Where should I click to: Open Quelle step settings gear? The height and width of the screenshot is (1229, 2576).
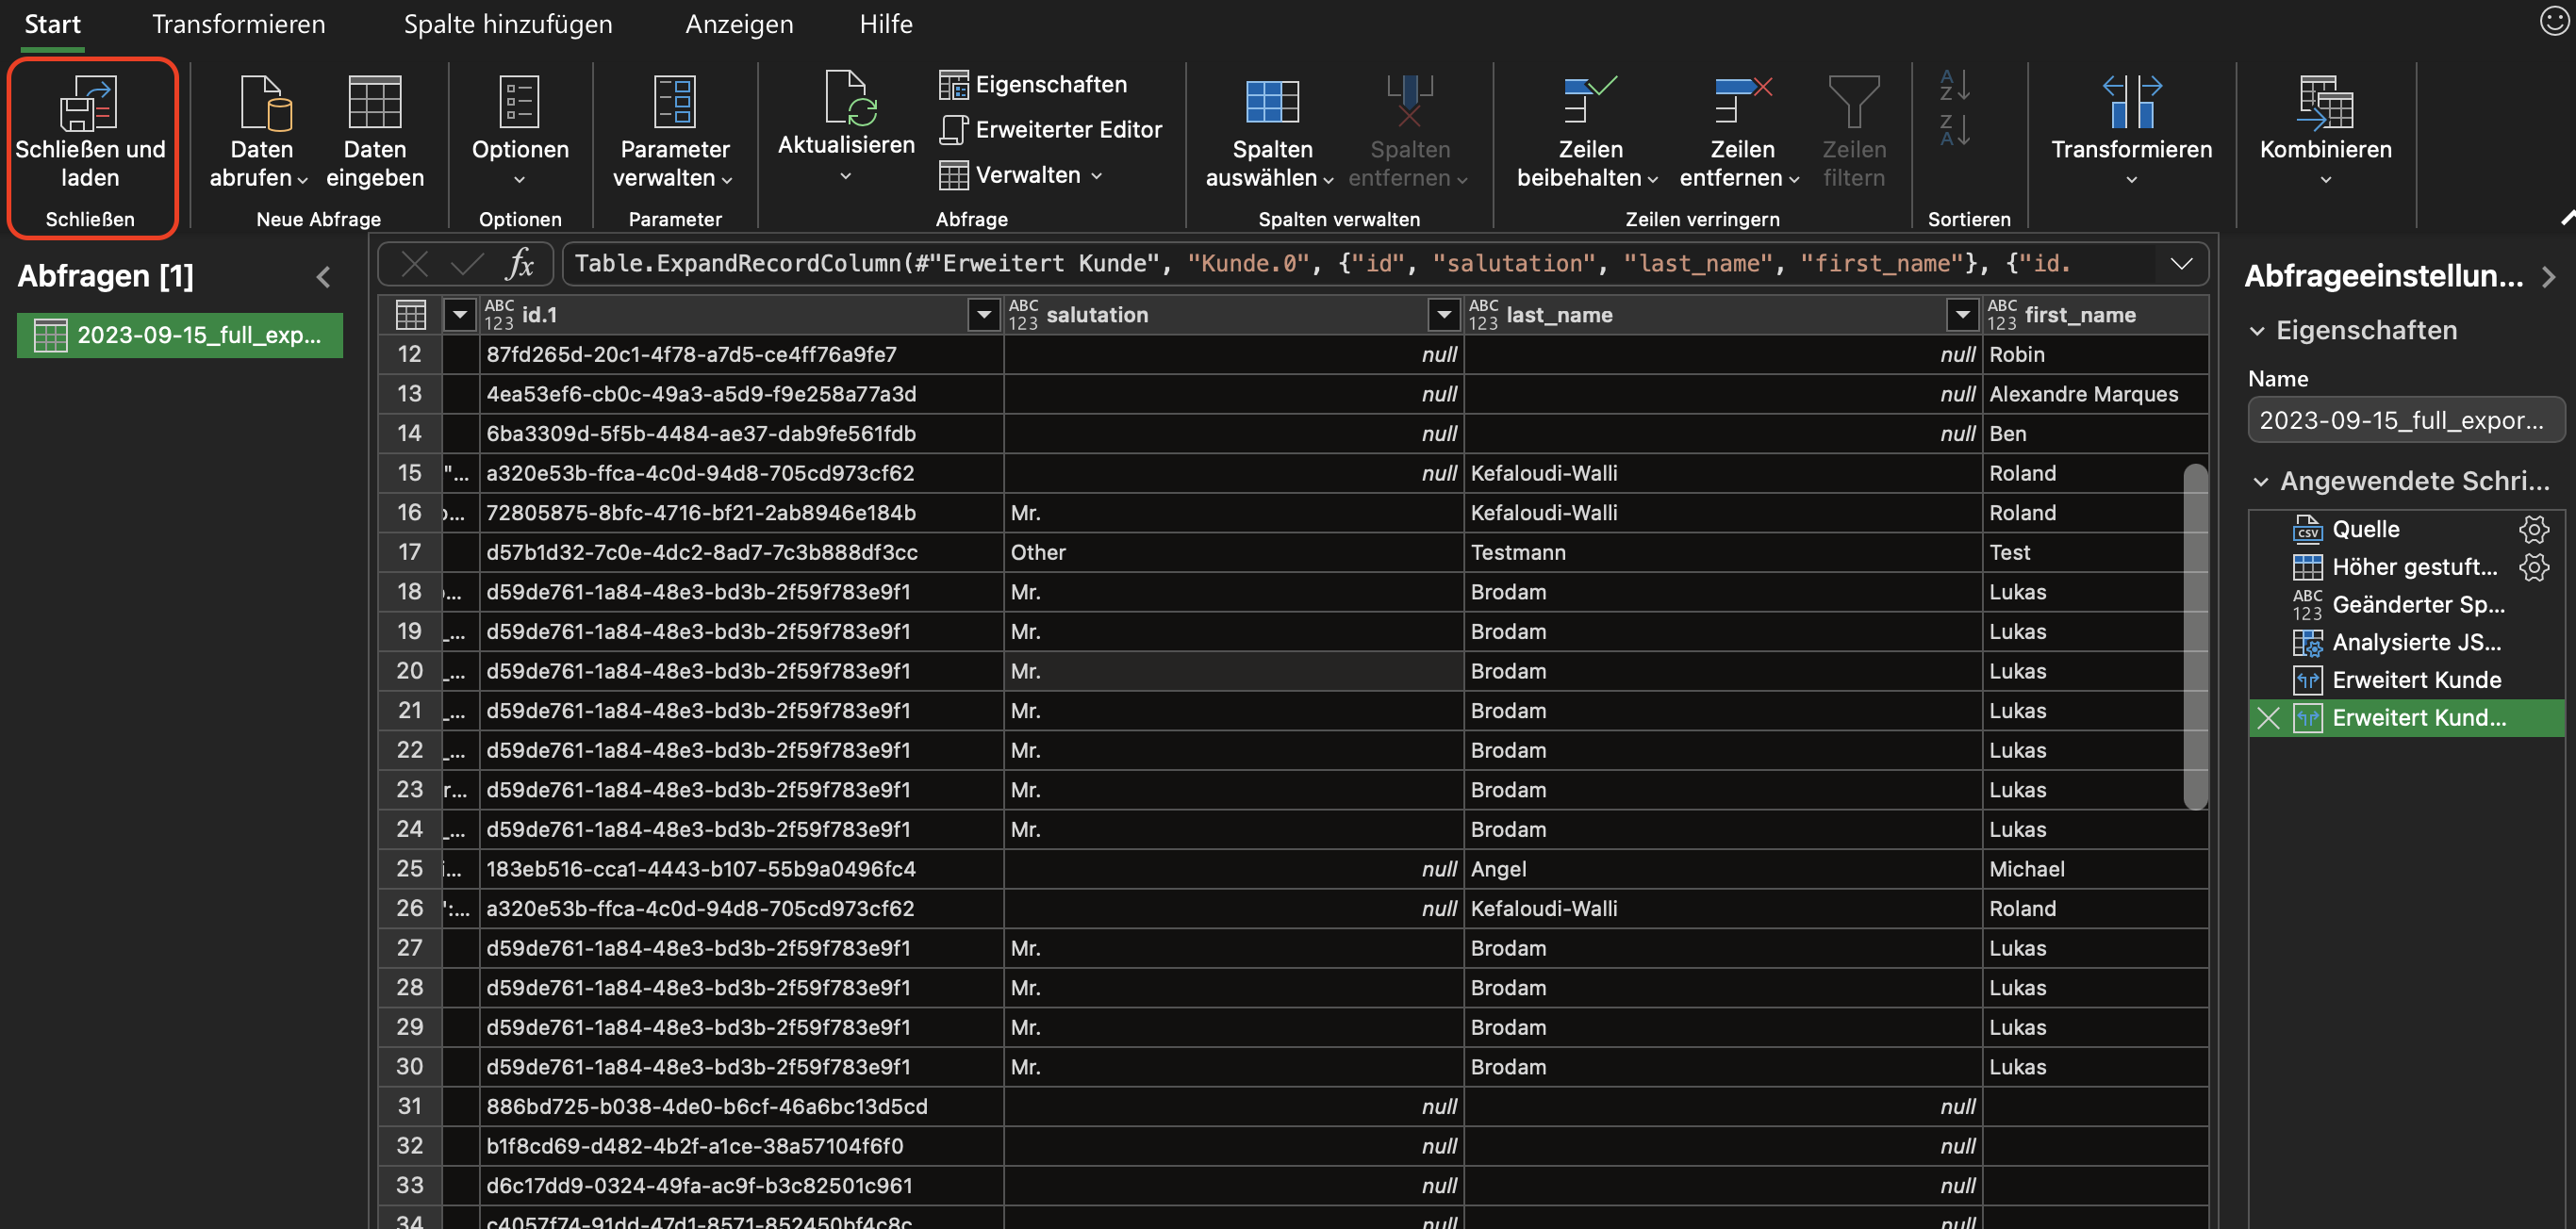coord(2533,529)
